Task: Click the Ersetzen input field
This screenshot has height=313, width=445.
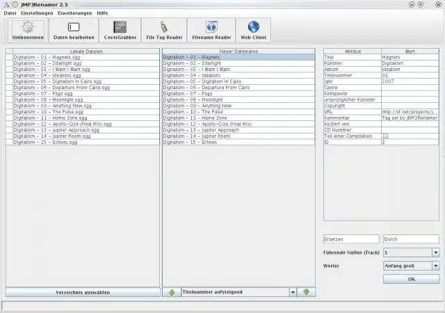Action: [x=351, y=239]
